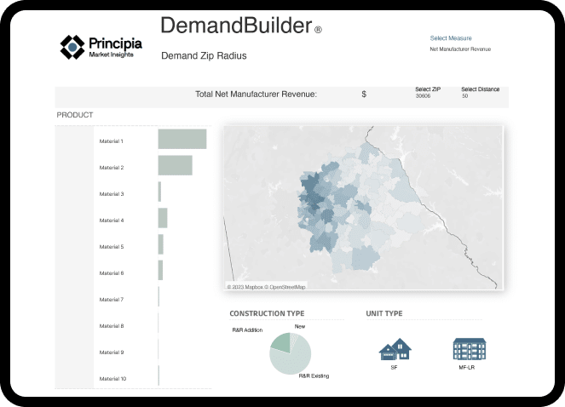The width and height of the screenshot is (565, 407).
Task: Click the Material 3 bar
Action: 159,192
